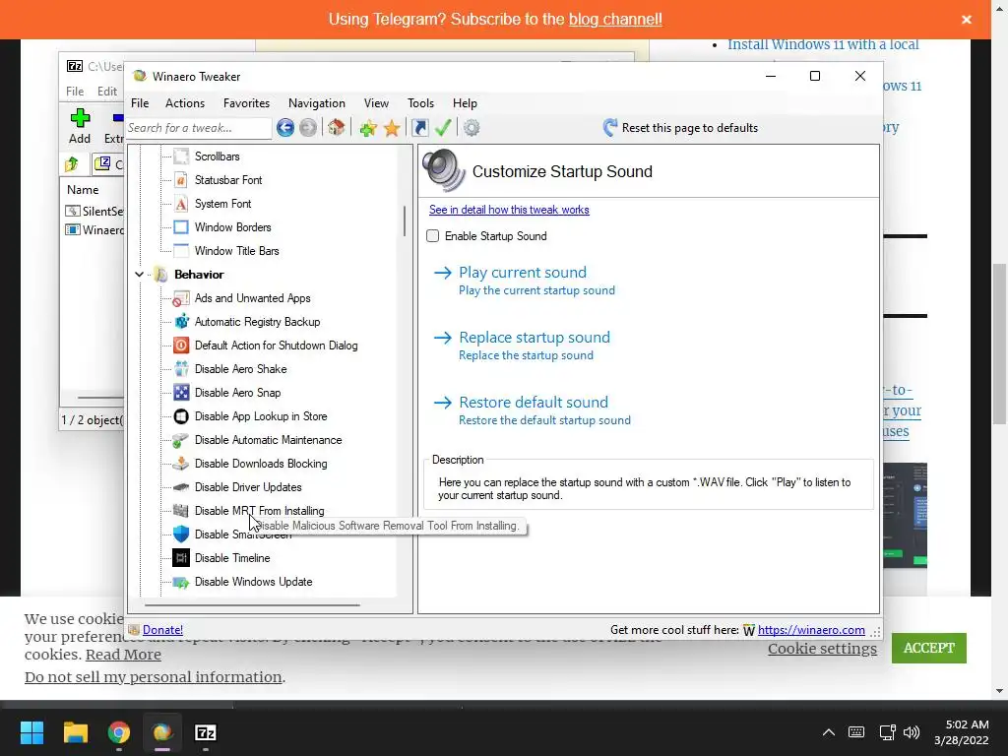The width and height of the screenshot is (1008, 756).
Task: Click the Default Action for Shutdown Dialog icon
Action: pos(181,346)
